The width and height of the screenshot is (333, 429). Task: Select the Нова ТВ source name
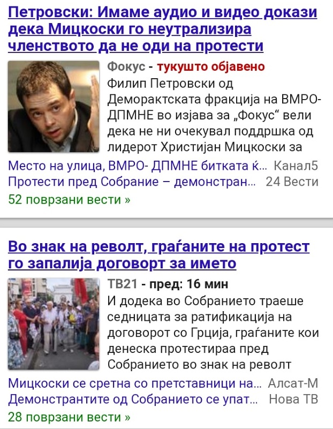pyautogui.click(x=293, y=399)
